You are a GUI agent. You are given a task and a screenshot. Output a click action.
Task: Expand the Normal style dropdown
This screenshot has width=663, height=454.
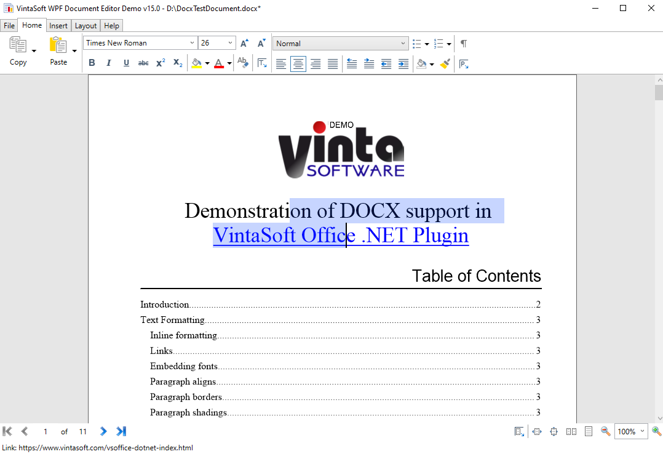(403, 43)
